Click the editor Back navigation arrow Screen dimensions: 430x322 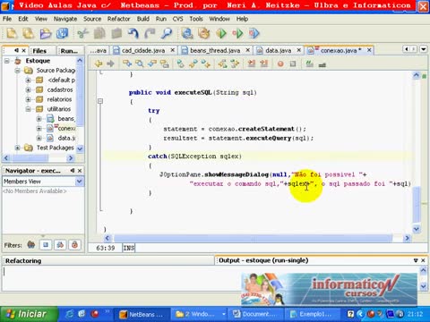99,64
